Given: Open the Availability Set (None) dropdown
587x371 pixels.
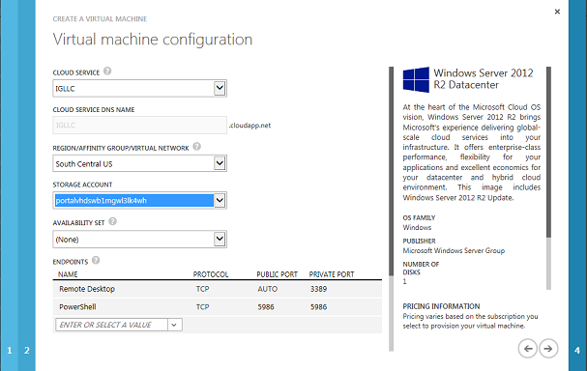Looking at the screenshot, I should 220,239.
